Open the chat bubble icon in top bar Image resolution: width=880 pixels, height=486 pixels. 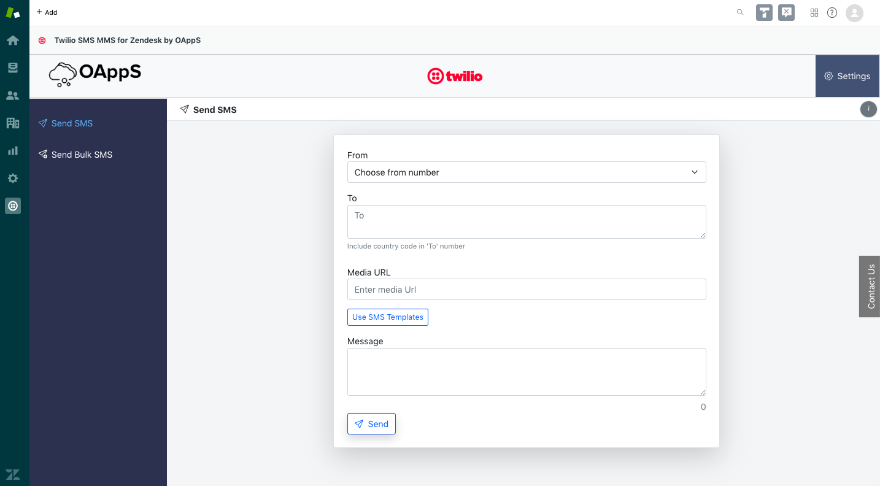787,12
